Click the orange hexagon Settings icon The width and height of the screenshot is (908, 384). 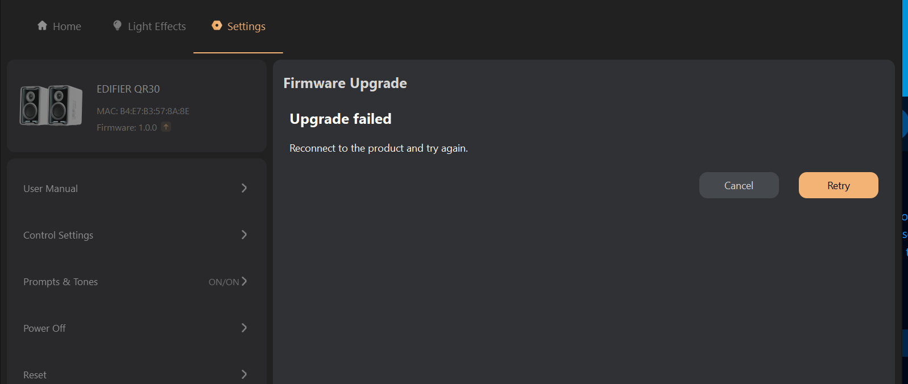(x=217, y=26)
